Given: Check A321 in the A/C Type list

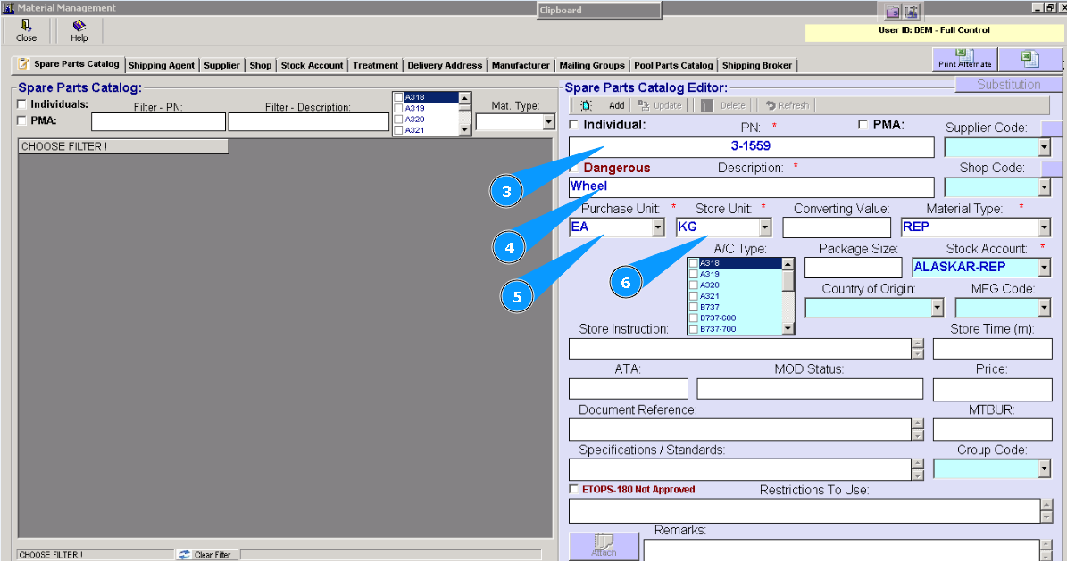Looking at the screenshot, I should tap(694, 296).
